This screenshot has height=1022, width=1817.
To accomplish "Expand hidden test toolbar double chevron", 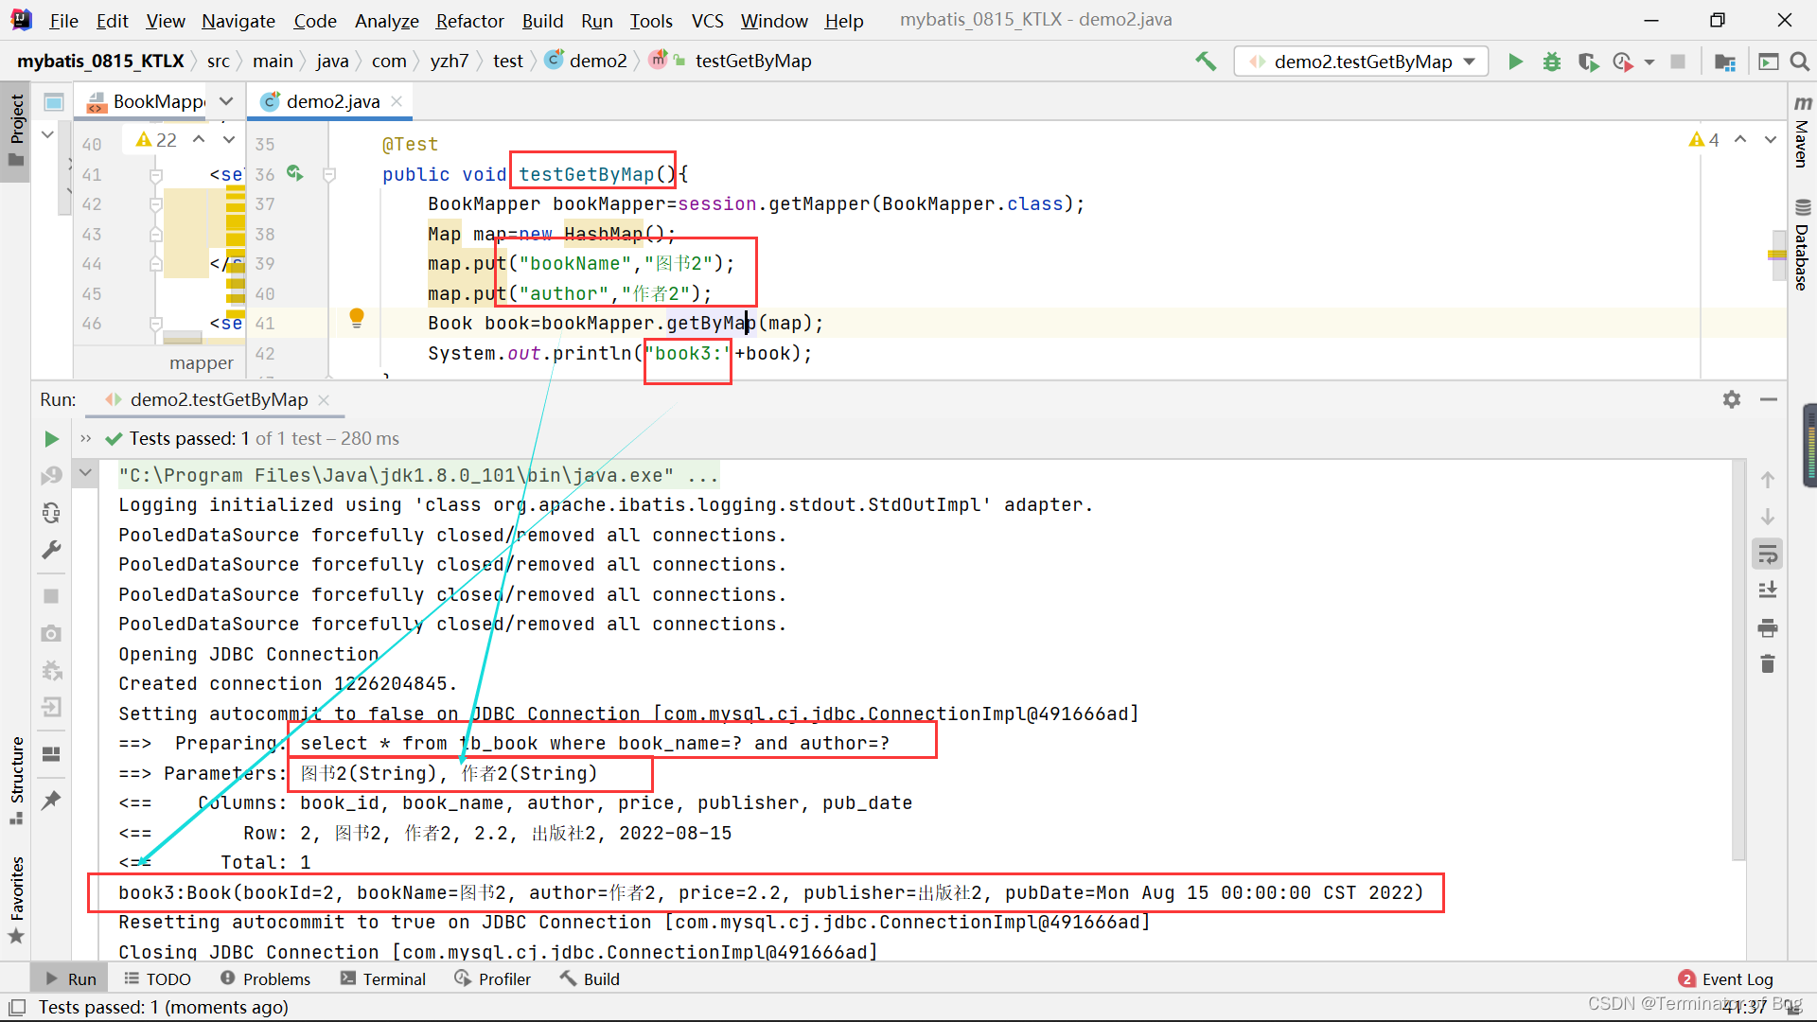I will coord(86,438).
